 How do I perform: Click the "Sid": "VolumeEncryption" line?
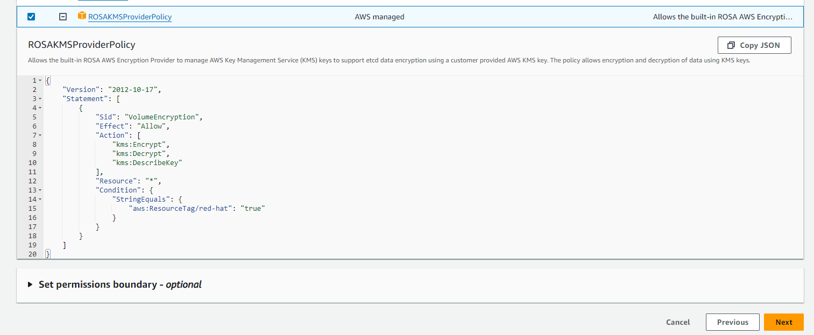pos(149,117)
